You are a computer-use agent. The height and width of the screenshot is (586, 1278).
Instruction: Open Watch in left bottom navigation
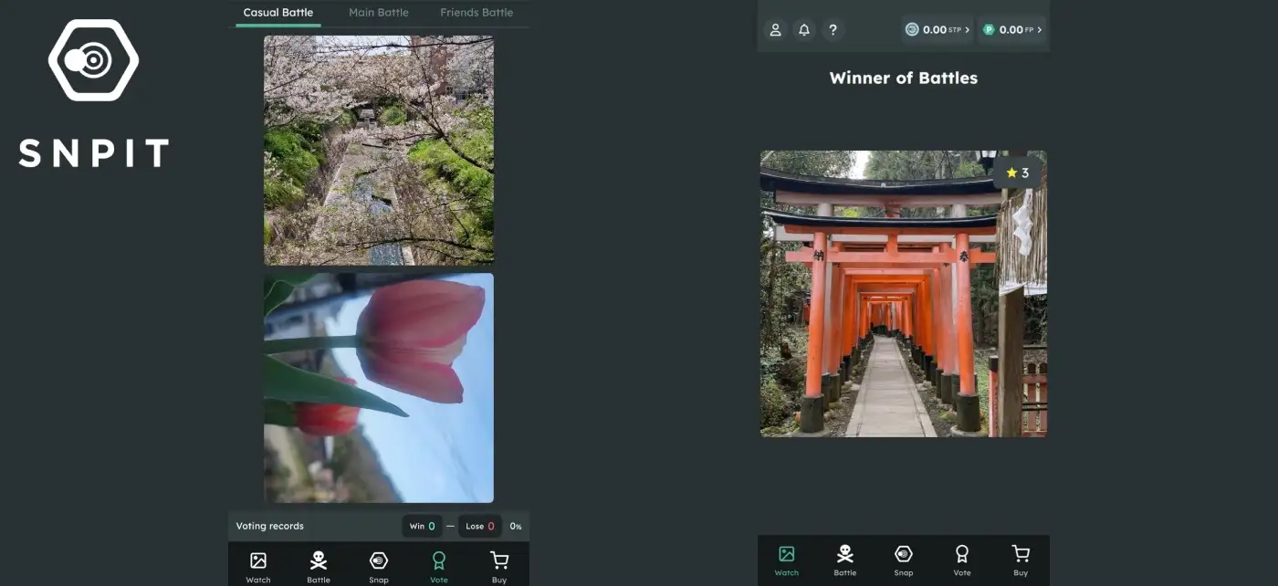pos(258,565)
